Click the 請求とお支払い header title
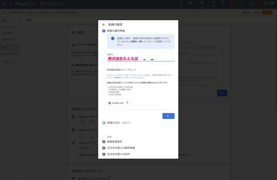This screenshot has height=180, width=277. (x=52, y=3)
